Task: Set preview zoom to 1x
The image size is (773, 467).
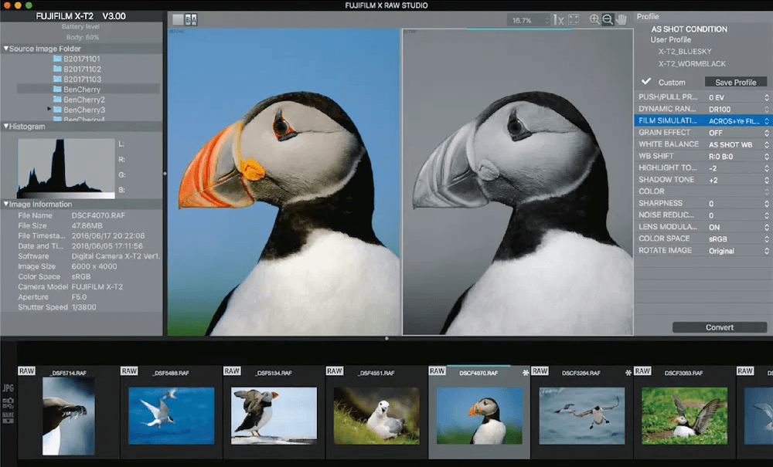Action: (x=559, y=20)
